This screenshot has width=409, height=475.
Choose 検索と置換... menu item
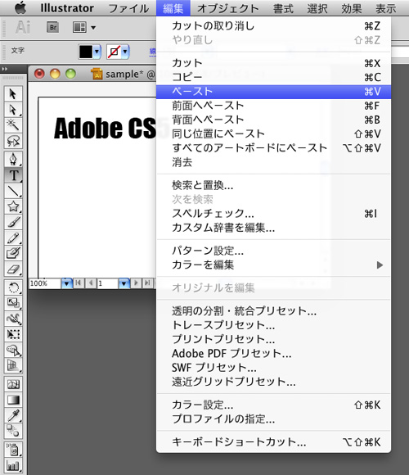pyautogui.click(x=273, y=185)
